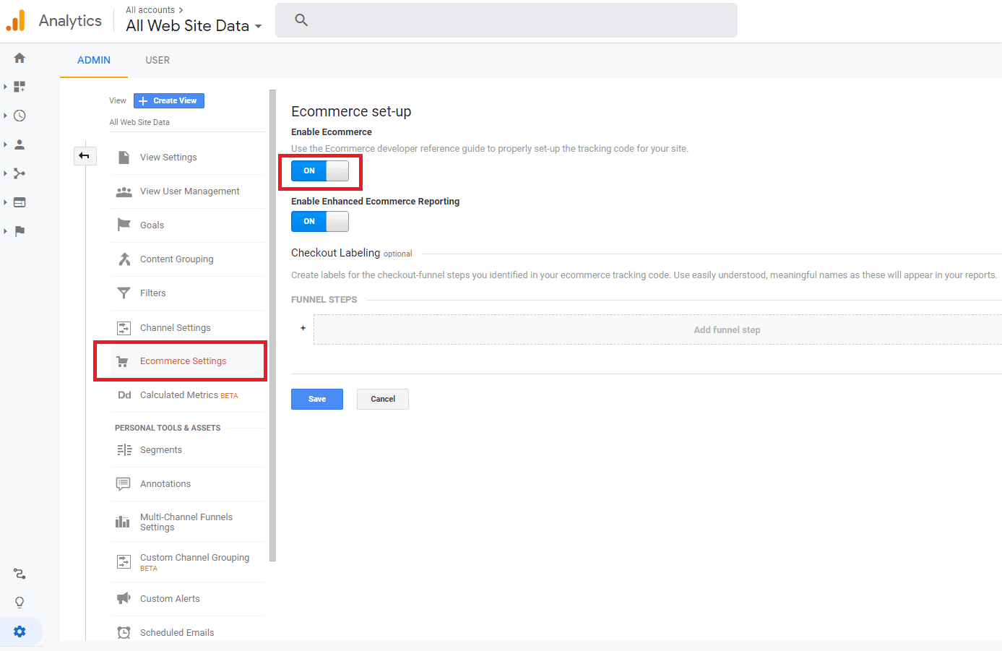
Task: Click the Ecommerce Settings cart icon
Action: point(123,361)
